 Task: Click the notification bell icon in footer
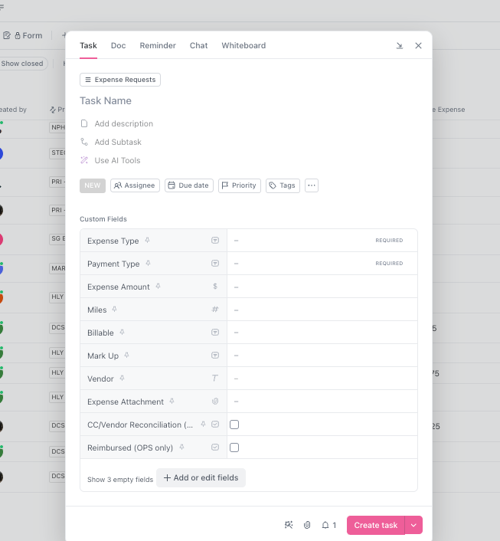tap(325, 525)
